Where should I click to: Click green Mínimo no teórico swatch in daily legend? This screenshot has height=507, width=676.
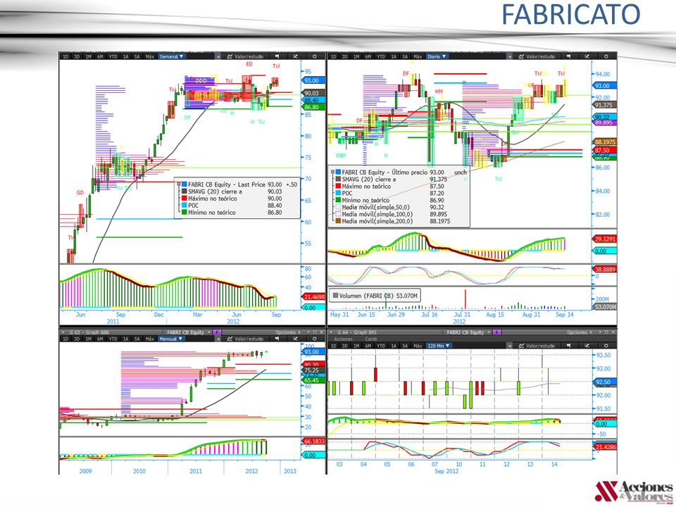point(338,200)
